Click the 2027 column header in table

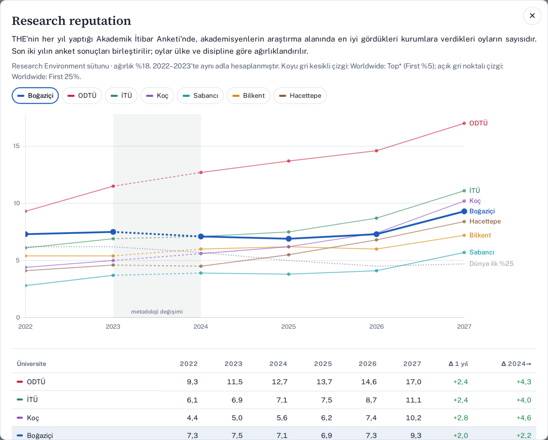(412, 364)
